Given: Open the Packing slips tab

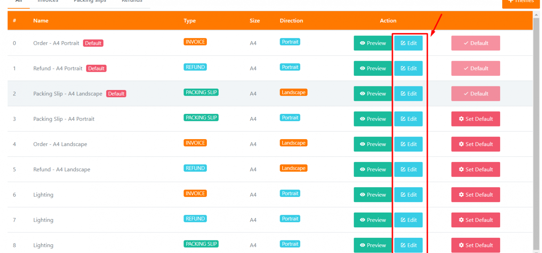Looking at the screenshot, I should coord(90,2).
